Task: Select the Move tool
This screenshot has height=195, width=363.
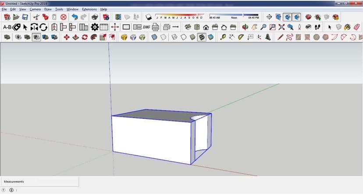Action: point(67,37)
